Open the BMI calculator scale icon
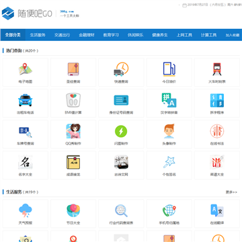 (x=73, y=100)
